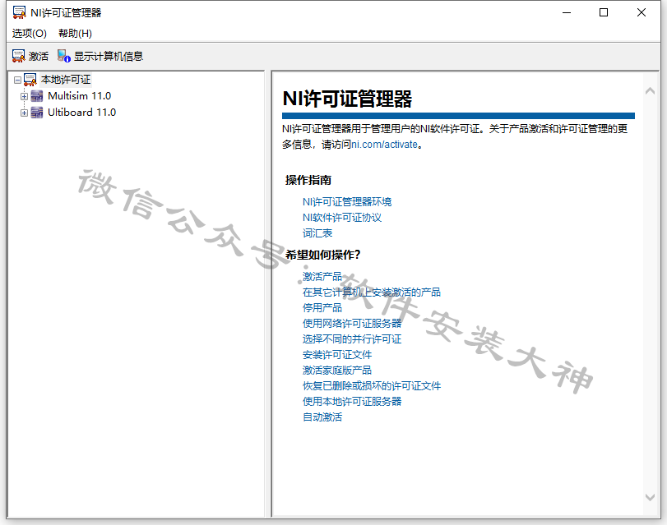Open the 自动激活 link
This screenshot has height=525, width=667.
(322, 417)
